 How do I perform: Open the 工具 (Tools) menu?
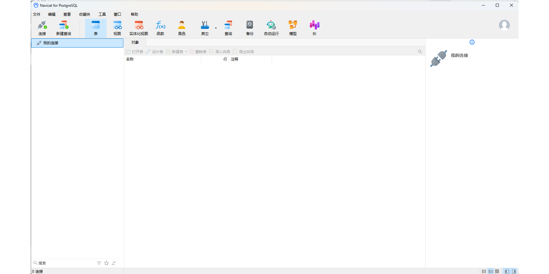(x=102, y=14)
